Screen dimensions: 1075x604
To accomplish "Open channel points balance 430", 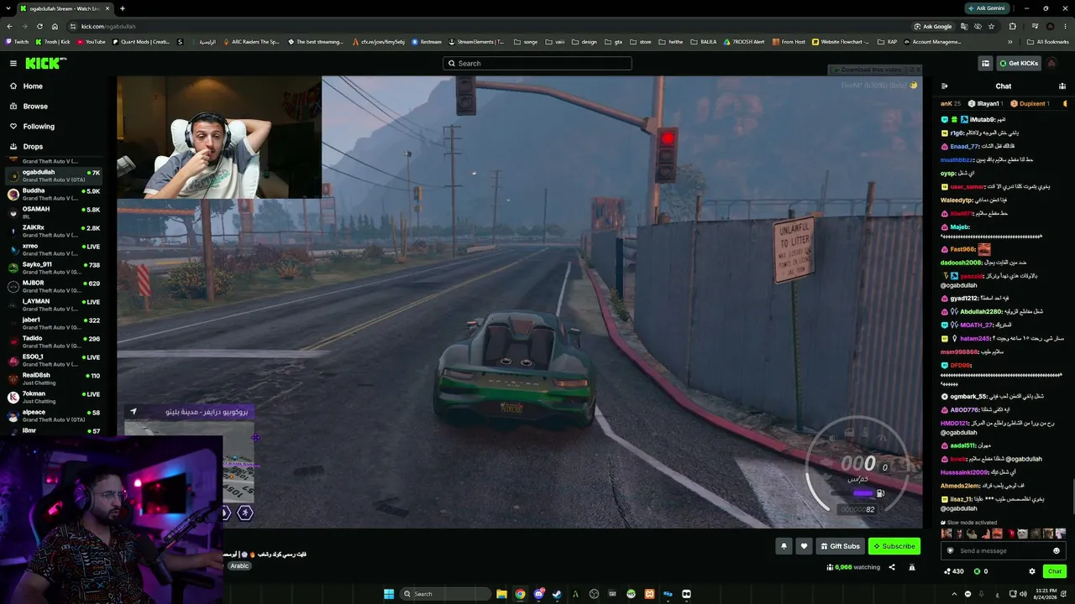I will coord(954,571).
